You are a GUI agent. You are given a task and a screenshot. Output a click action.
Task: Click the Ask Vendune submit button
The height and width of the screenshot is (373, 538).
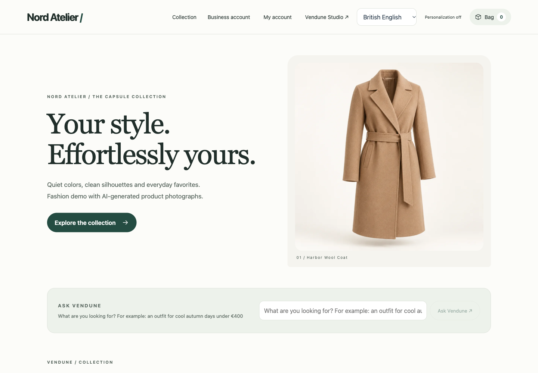455,311
